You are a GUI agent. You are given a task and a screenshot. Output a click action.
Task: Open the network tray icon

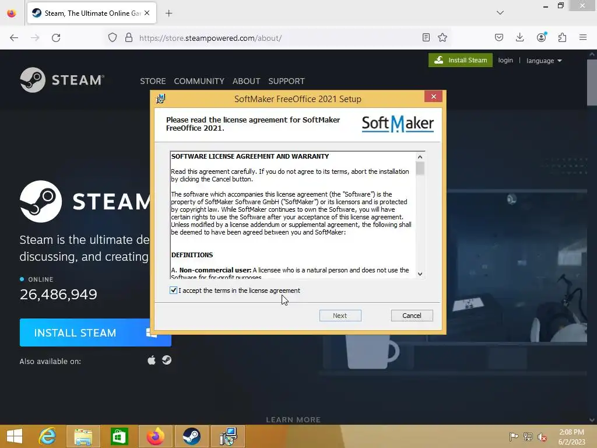528,436
